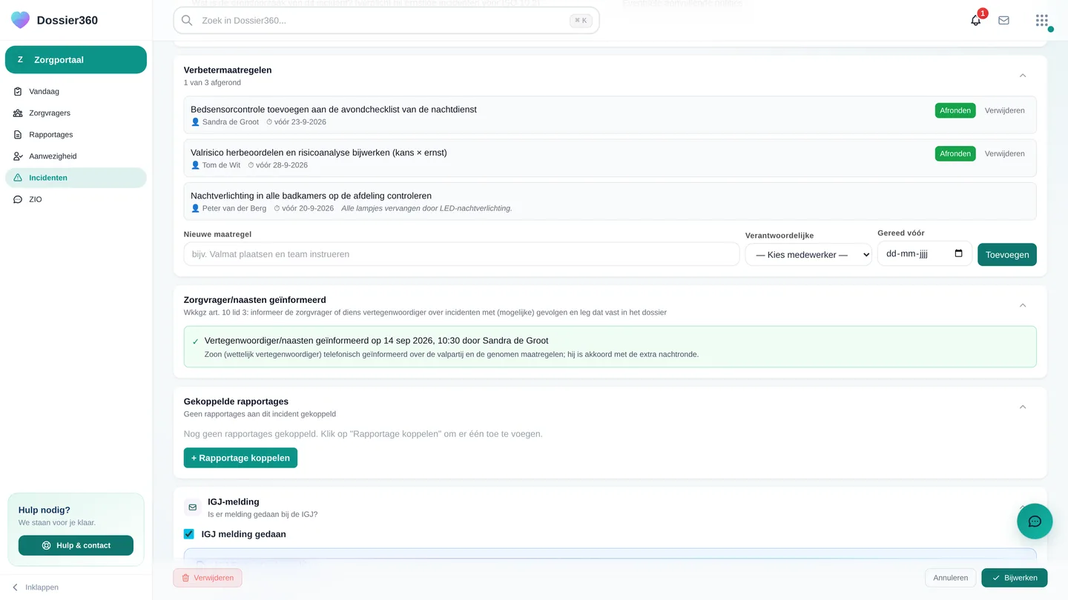Click the Rapportages document icon
The width and height of the screenshot is (1068, 600).
(18, 135)
